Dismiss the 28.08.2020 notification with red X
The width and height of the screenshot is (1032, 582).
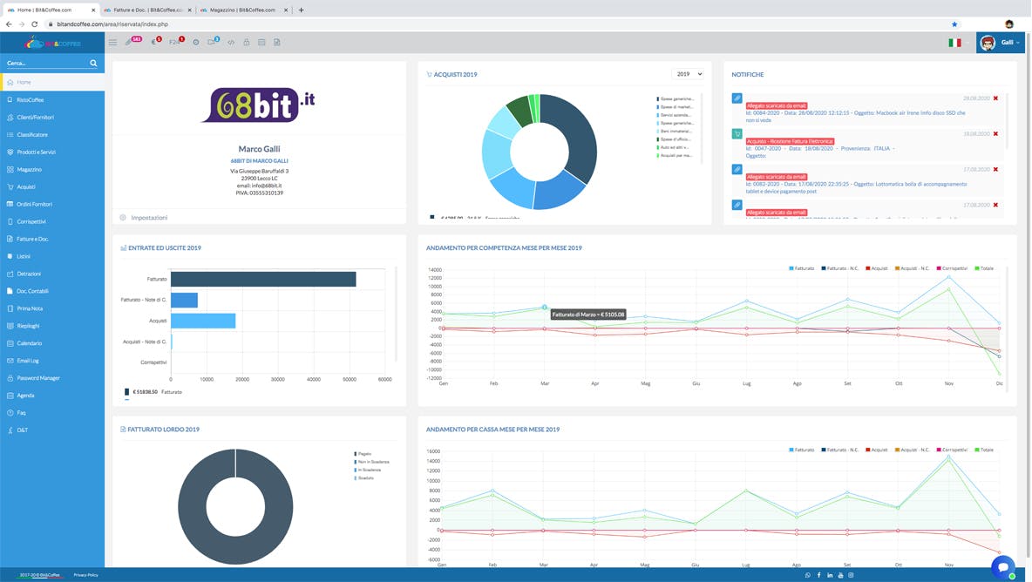click(995, 98)
